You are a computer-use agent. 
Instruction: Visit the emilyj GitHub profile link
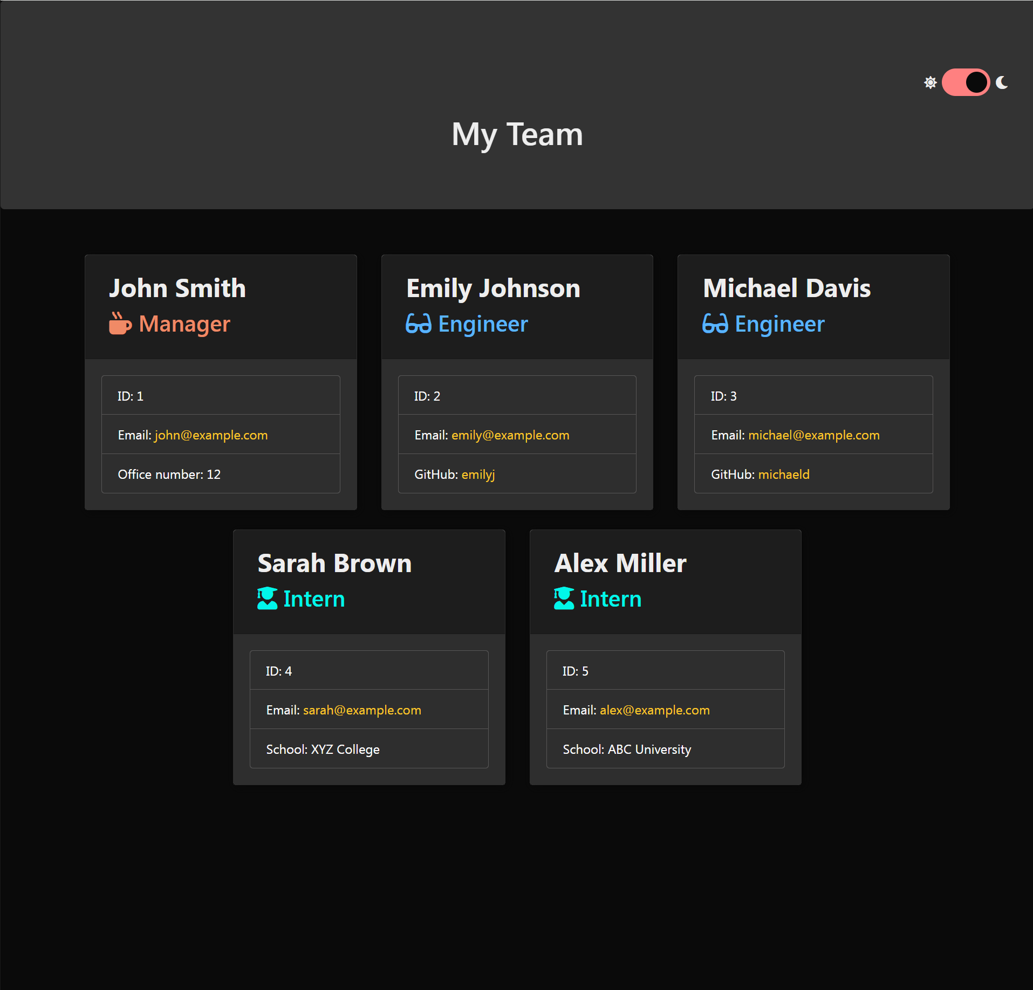tap(478, 475)
